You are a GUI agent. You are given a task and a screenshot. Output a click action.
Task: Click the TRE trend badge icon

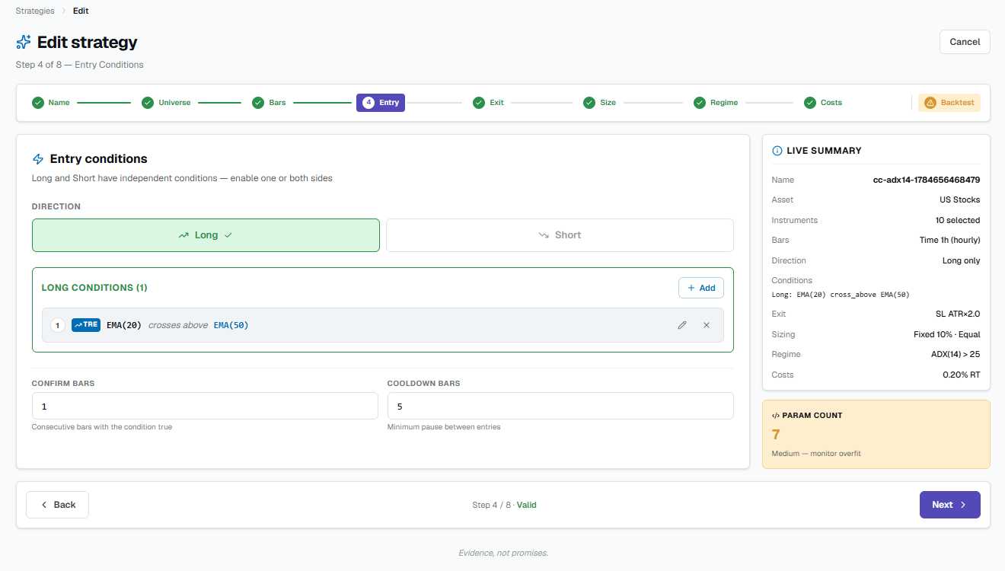tap(86, 325)
